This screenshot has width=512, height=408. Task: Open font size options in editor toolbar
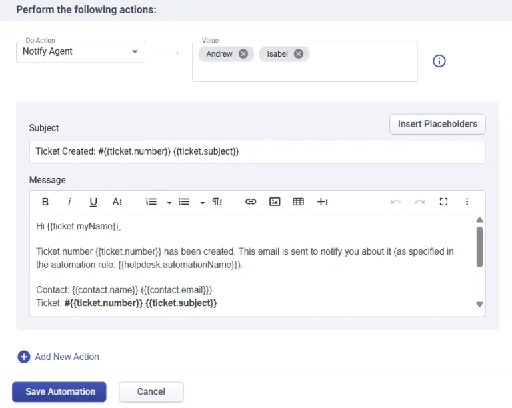click(117, 202)
